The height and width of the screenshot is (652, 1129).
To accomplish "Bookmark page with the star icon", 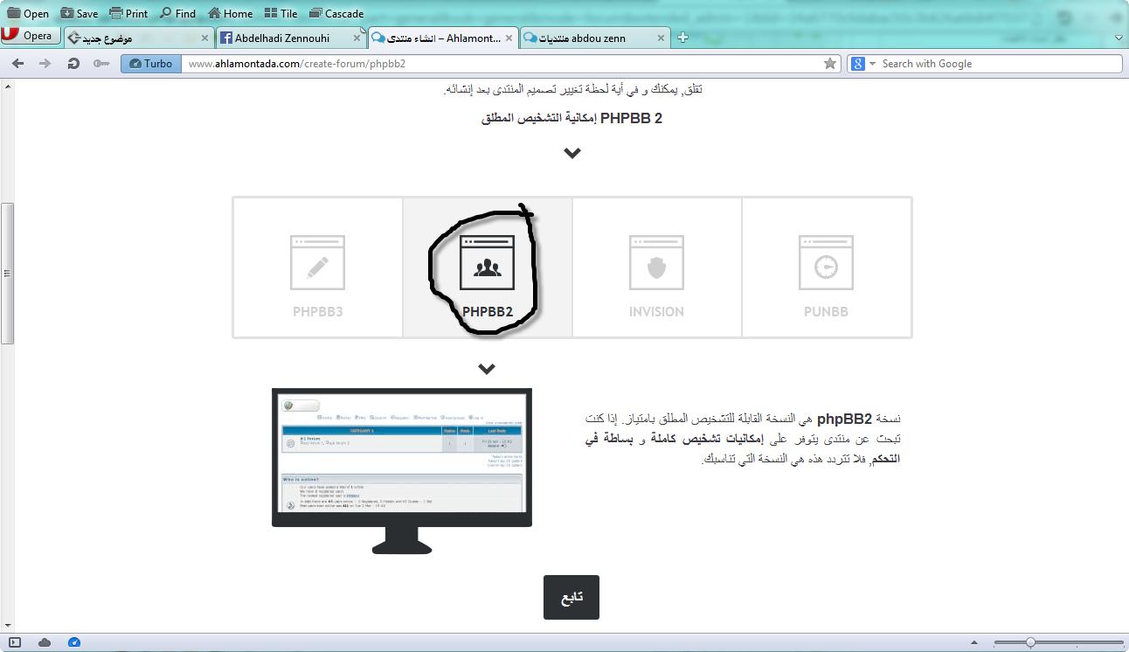I will click(x=830, y=63).
